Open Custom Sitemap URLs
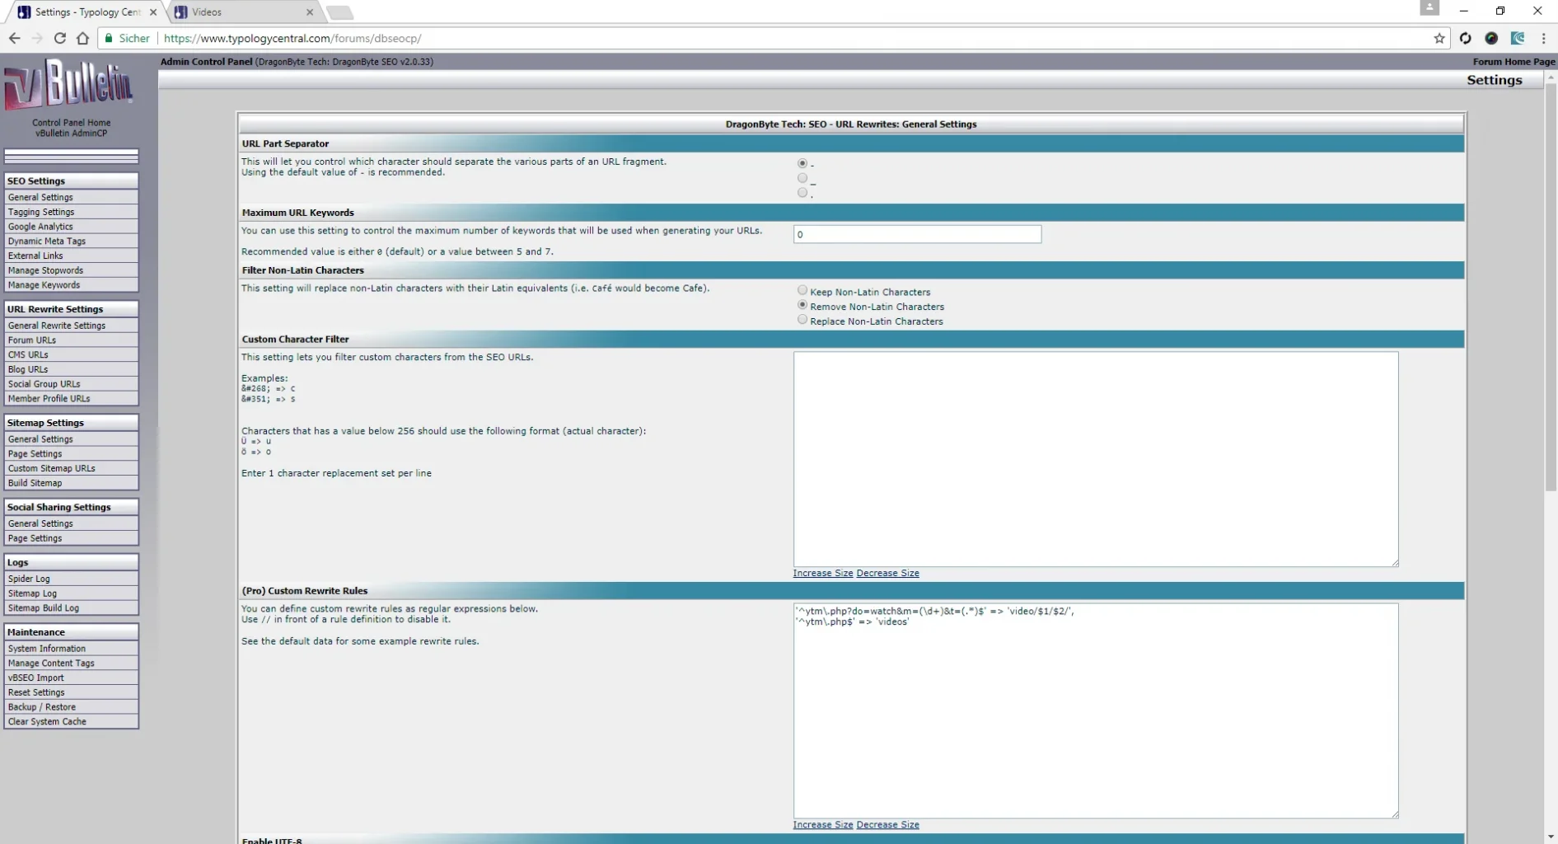The image size is (1558, 844). pos(71,468)
